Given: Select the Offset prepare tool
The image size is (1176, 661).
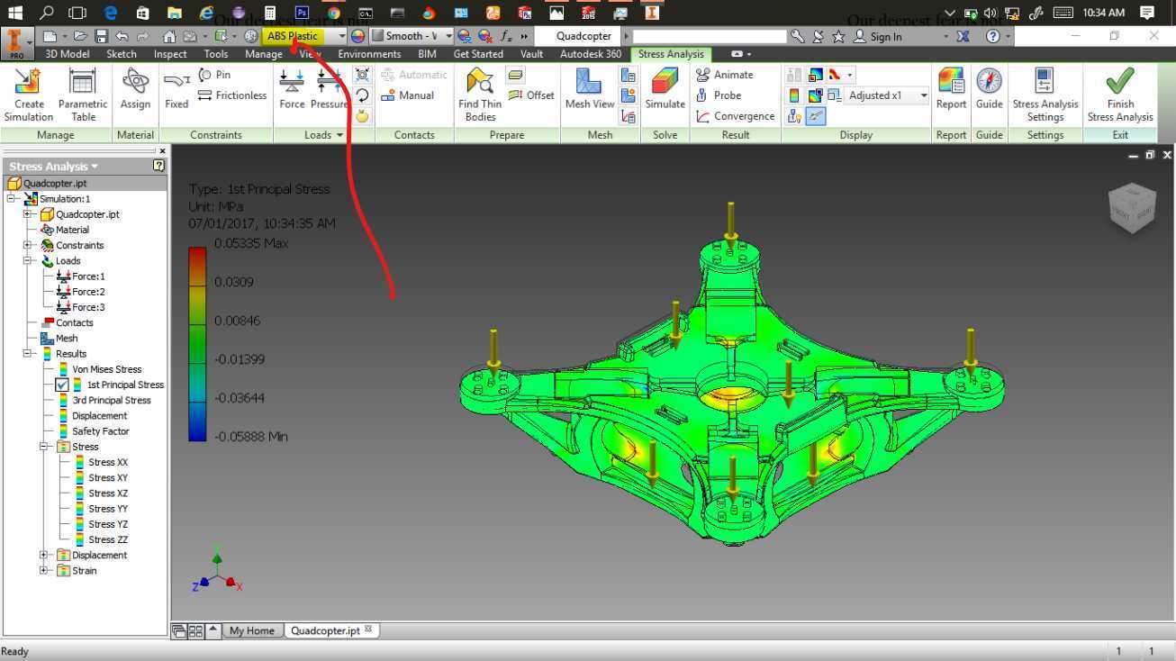Looking at the screenshot, I should coord(531,95).
